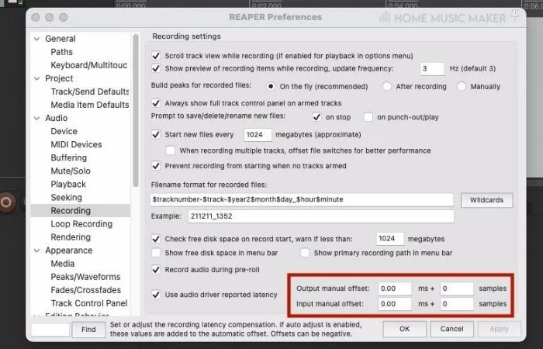
Task: Open Track Control Panel settings page
Action: (89, 303)
